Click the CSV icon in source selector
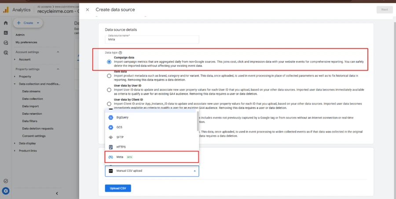This screenshot has height=199, width=396. coord(110,171)
